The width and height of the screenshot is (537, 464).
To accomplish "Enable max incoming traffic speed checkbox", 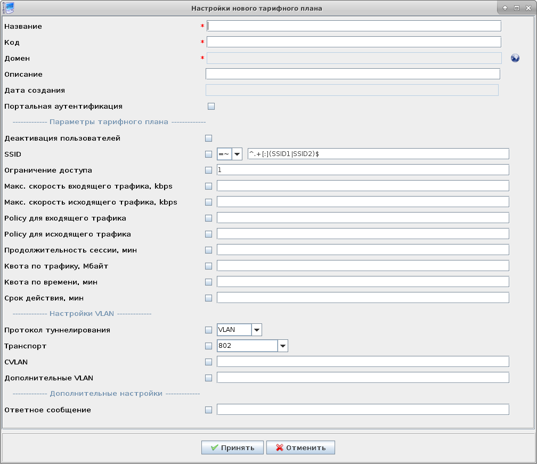I will click(x=209, y=186).
